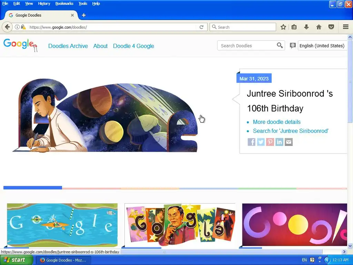The image size is (353, 265).
Task: Show bookmarks list icon
Action: pyautogui.click(x=294, y=27)
